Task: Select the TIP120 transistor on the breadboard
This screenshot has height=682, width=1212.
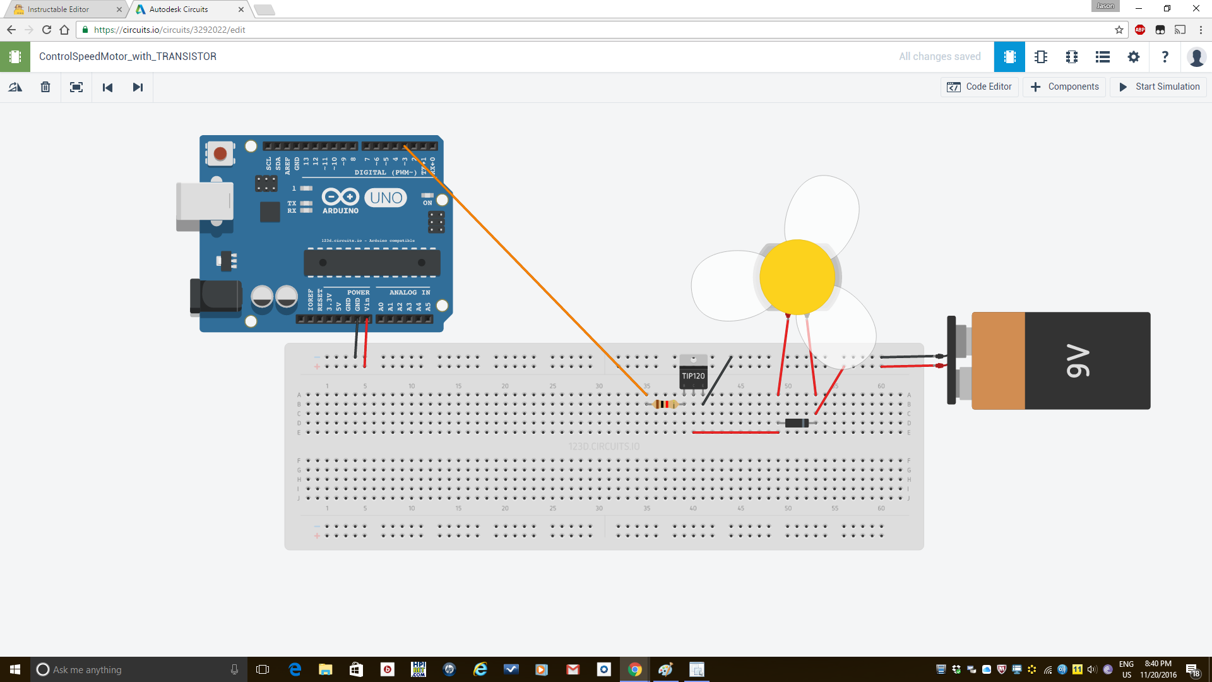Action: [x=693, y=376]
